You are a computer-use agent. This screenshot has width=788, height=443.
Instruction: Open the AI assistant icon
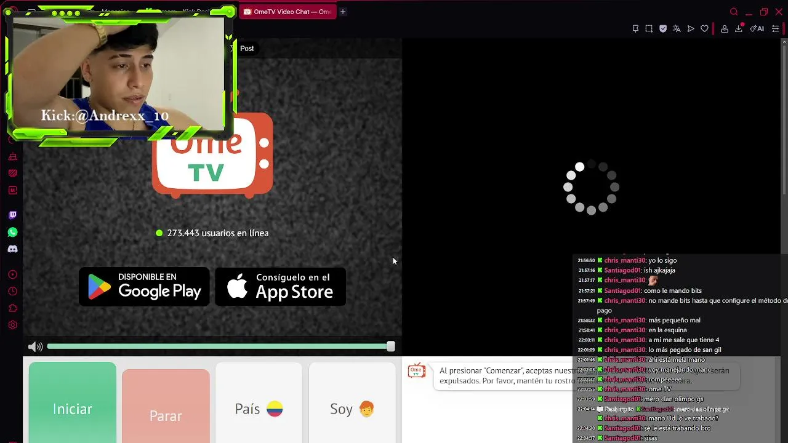[757, 28]
